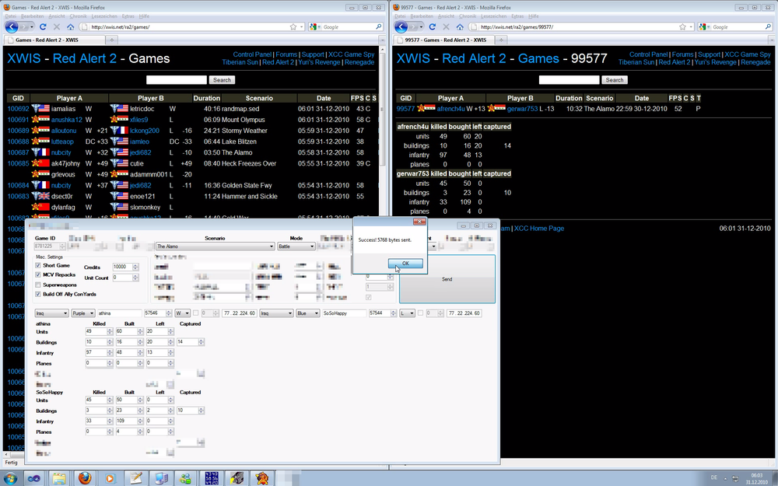778x486 pixels.
Task: Open the L result dropdown
Action: (x=408, y=313)
